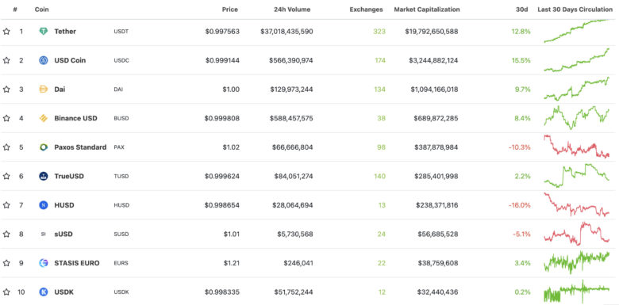Click the Tether coin logo icon
Image resolution: width=619 pixels, height=305 pixels.
click(x=44, y=32)
